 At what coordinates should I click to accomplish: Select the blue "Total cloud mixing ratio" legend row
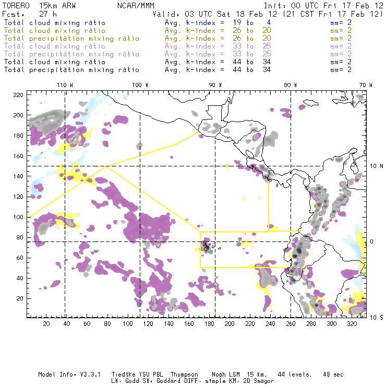55,22
